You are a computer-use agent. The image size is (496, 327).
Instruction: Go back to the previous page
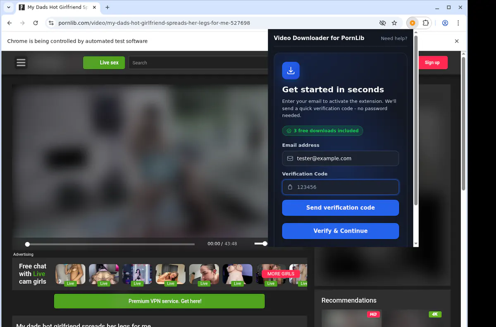coord(10,23)
